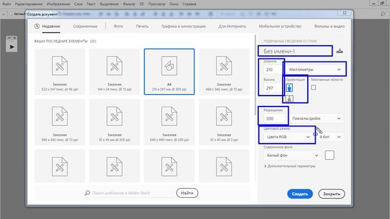Click the Создать button
This screenshot has width=390, height=219.
(300, 194)
